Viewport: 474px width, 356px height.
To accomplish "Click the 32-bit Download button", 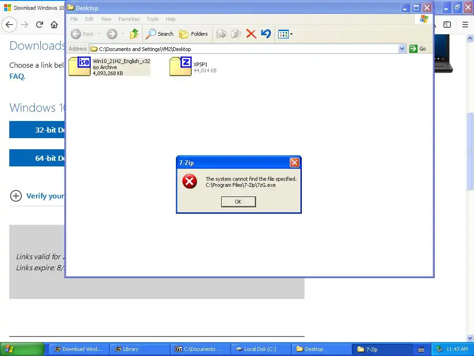I will [x=37, y=130].
